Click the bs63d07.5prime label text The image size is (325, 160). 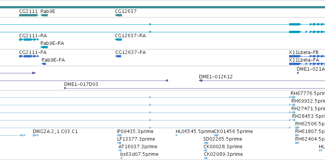click(139, 154)
